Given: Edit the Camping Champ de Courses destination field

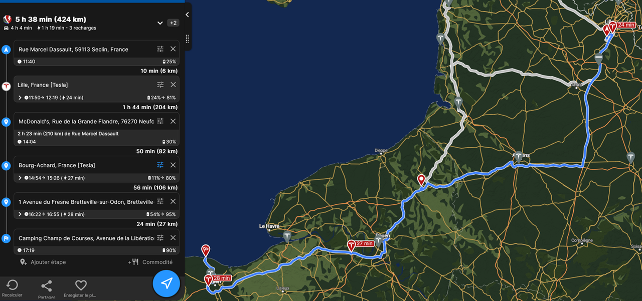Looking at the screenshot, I should pos(86,238).
